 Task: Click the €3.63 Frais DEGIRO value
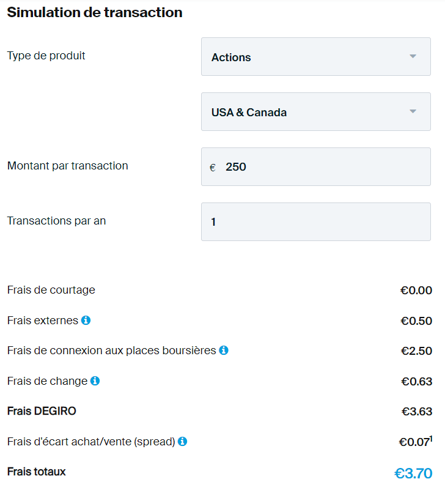[416, 412]
